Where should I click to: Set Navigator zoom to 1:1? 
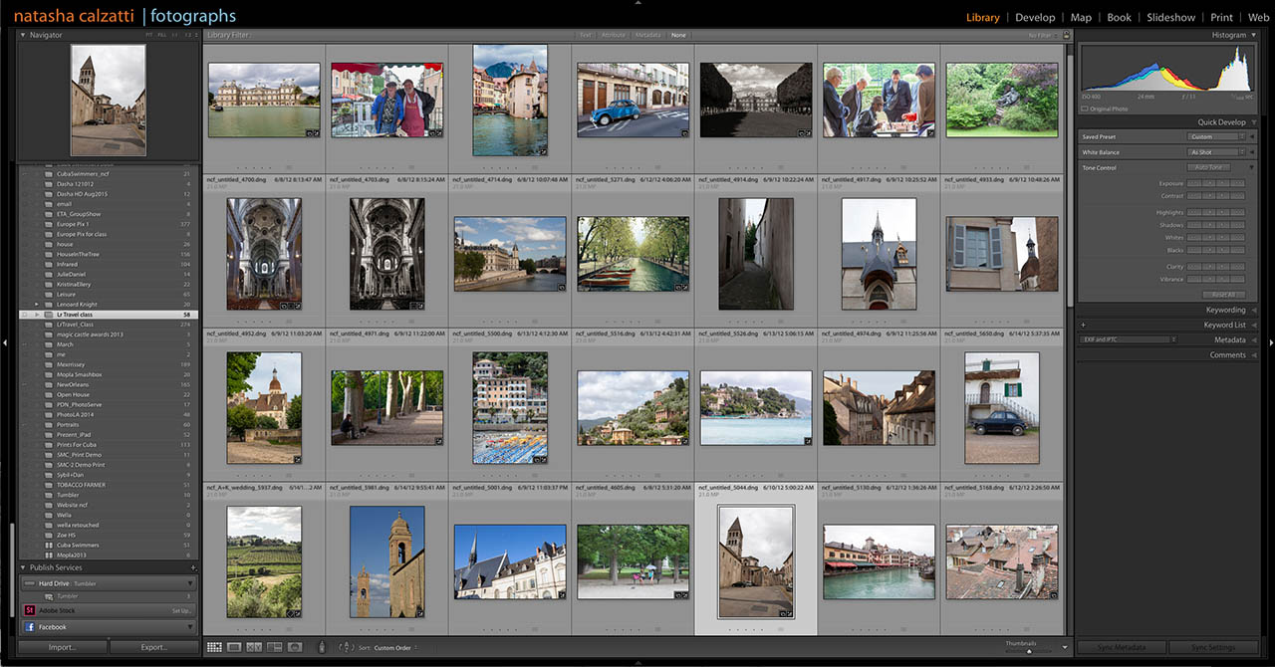[174, 35]
